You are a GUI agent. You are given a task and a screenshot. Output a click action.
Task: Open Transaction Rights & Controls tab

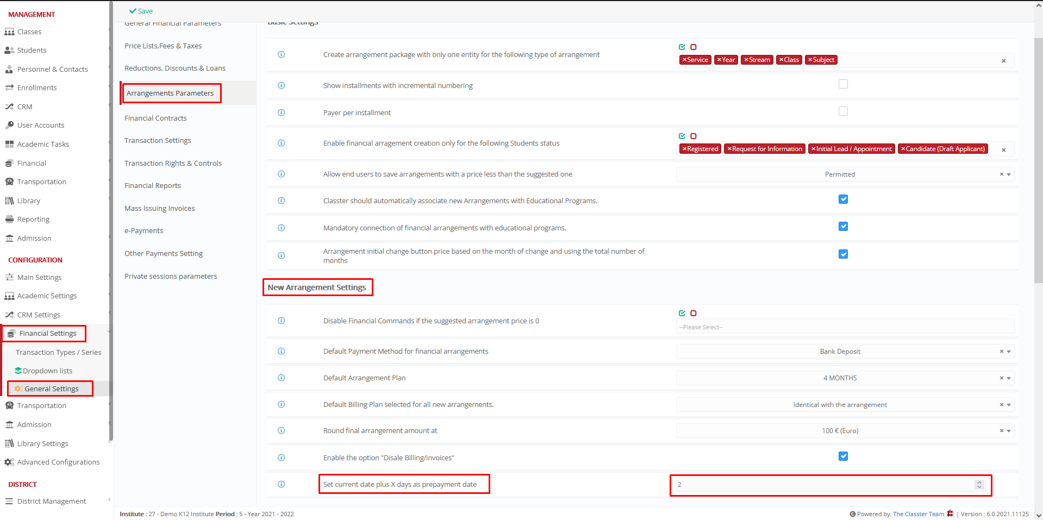tap(173, 164)
